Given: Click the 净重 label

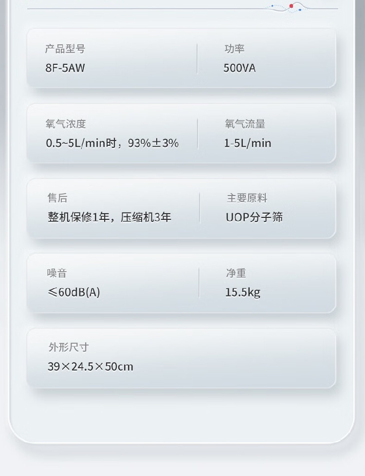Looking at the screenshot, I should tap(236, 273).
